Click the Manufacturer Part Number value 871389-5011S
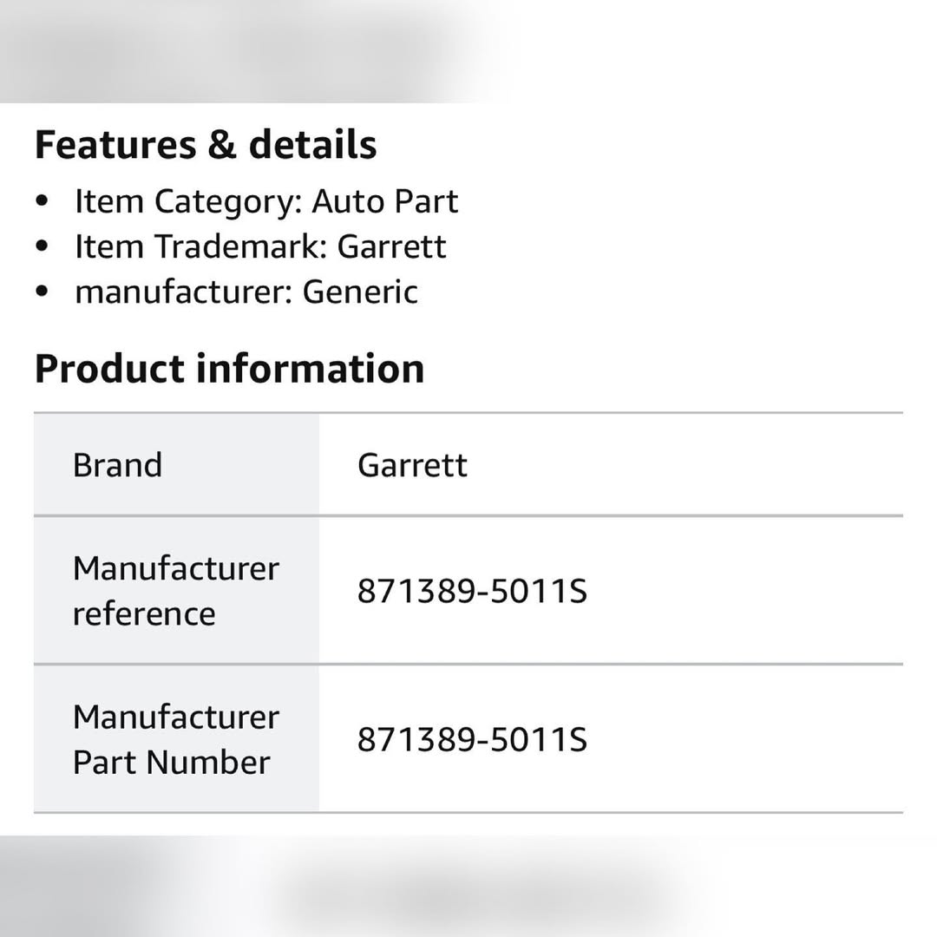 472,740
